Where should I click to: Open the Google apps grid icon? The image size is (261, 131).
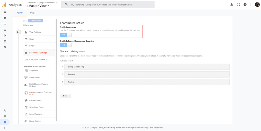tap(239, 5)
